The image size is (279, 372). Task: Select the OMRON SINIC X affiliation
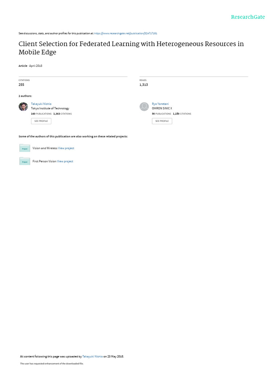162,108
